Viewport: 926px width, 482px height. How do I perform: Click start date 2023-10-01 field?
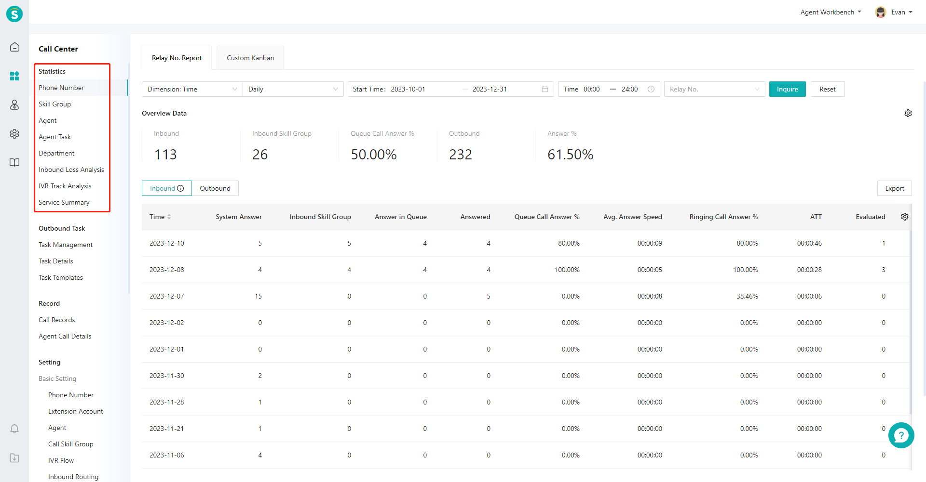(x=408, y=89)
